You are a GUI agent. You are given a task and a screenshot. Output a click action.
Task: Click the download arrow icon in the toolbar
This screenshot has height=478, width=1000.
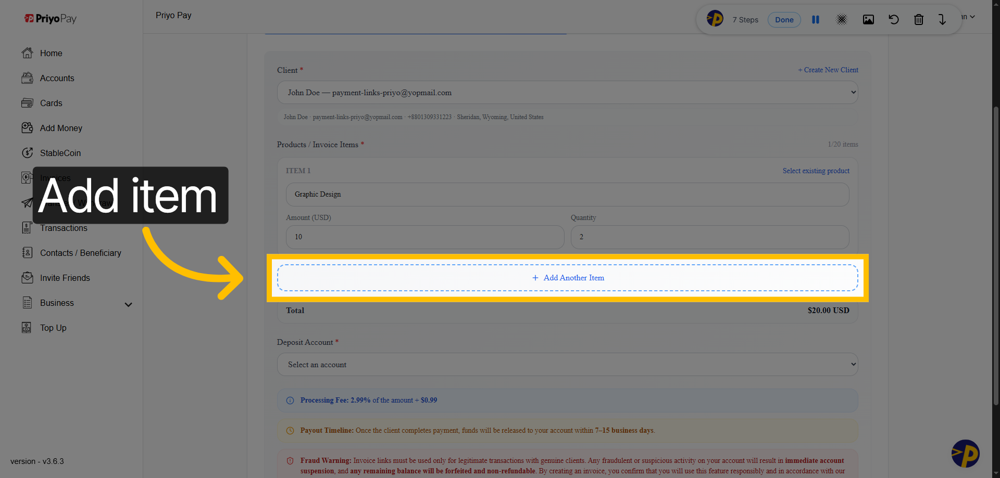click(942, 19)
